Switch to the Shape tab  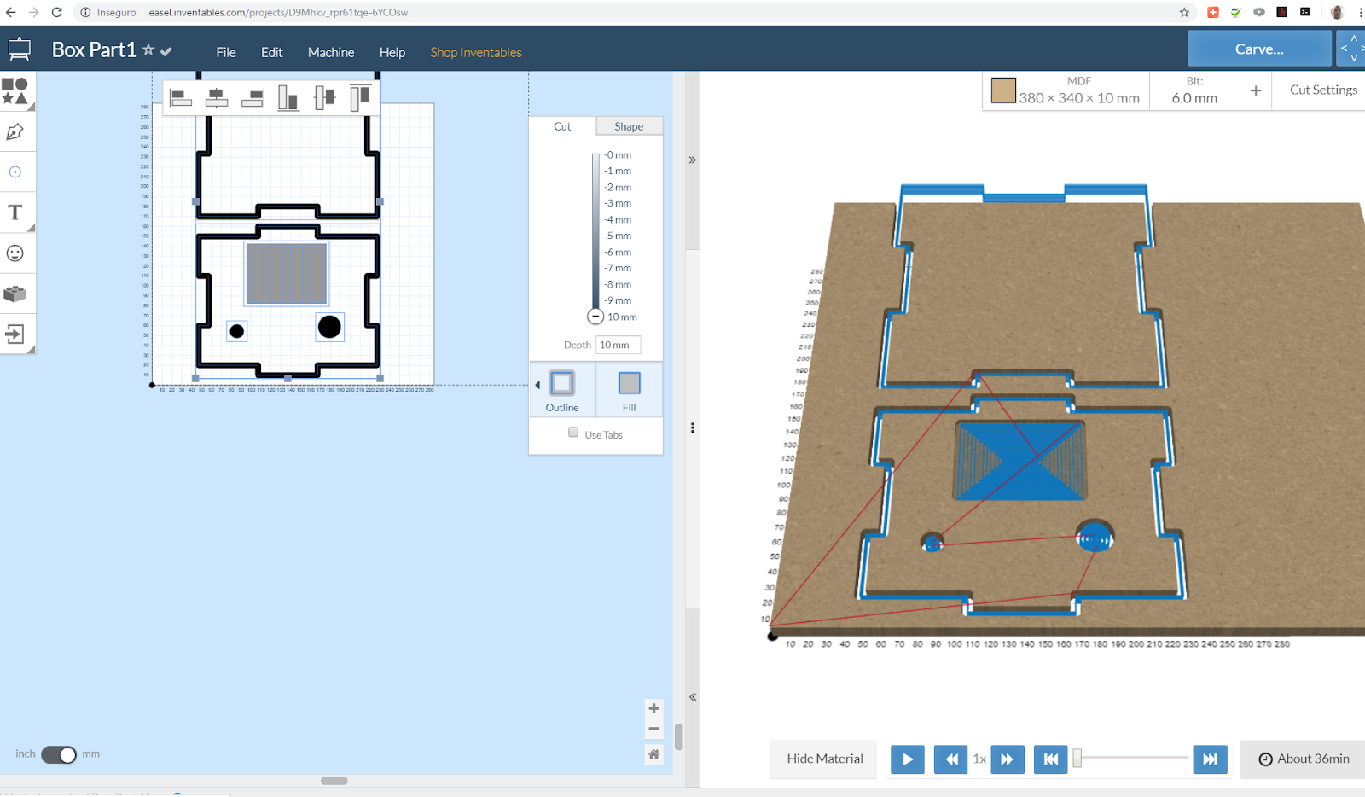(x=629, y=125)
